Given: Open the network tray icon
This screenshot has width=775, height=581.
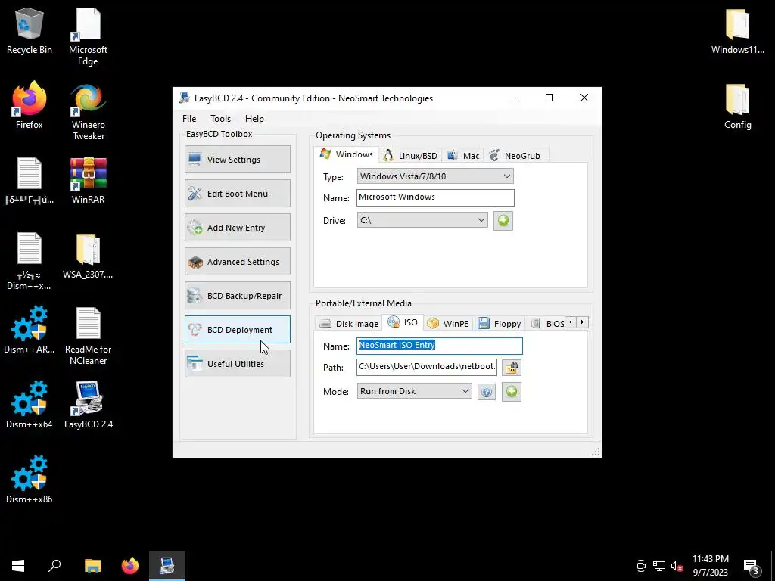Looking at the screenshot, I should tap(659, 566).
